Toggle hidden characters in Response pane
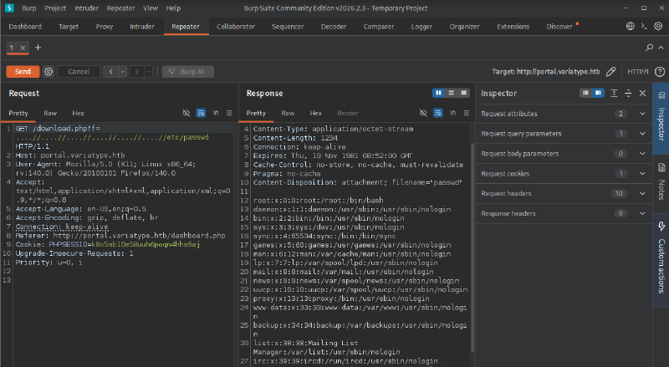669x367 pixels. [x=423, y=113]
